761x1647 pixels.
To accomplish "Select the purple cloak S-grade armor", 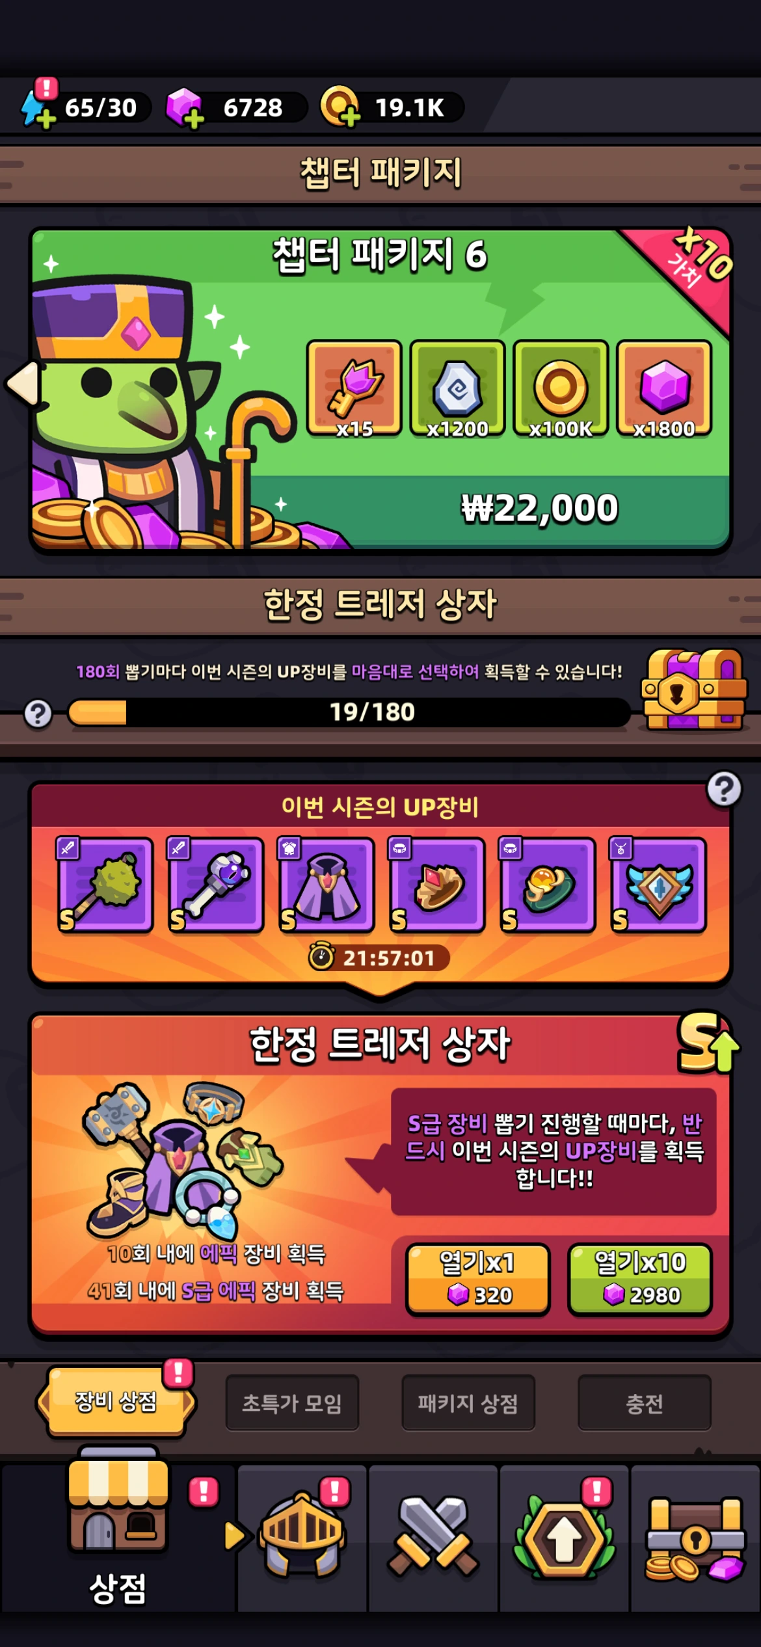I will click(x=327, y=885).
